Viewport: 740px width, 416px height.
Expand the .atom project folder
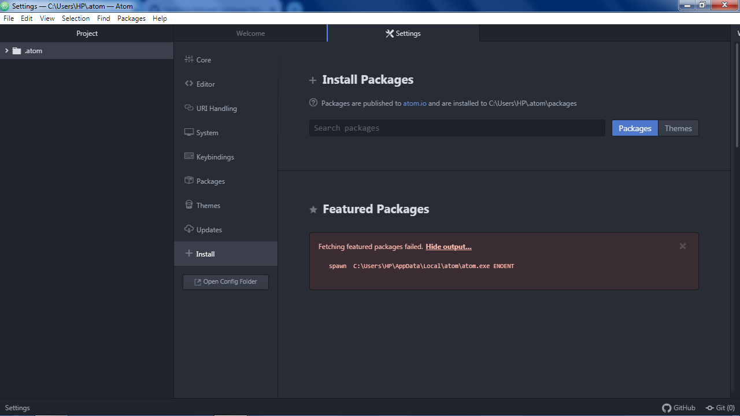pyautogui.click(x=6, y=50)
